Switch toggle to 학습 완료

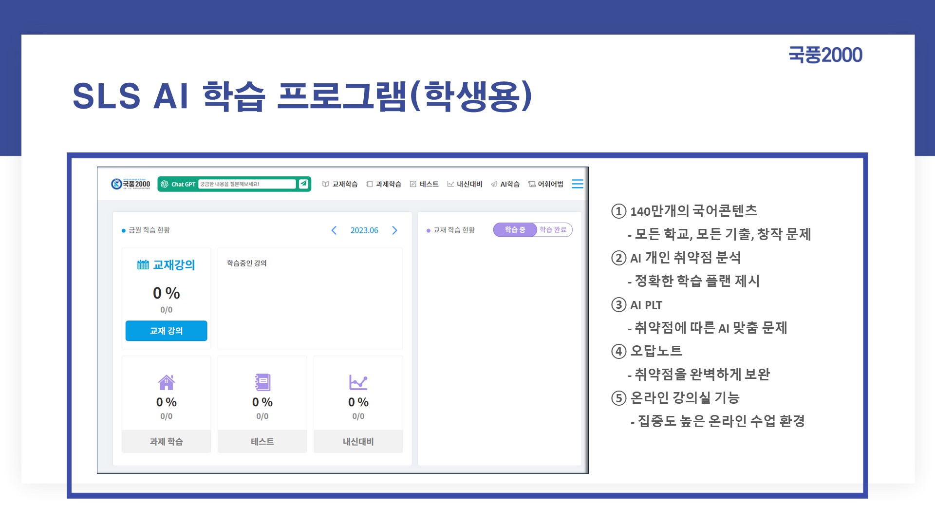(553, 229)
